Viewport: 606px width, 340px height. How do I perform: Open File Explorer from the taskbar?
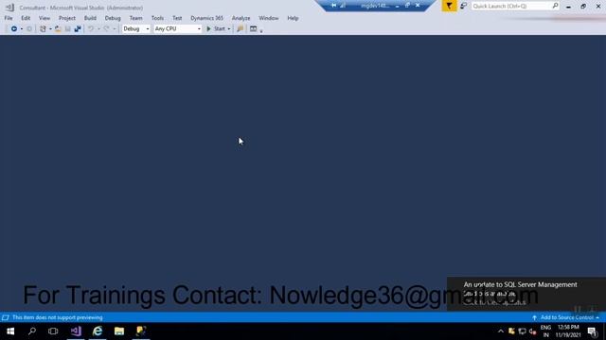[x=119, y=331]
